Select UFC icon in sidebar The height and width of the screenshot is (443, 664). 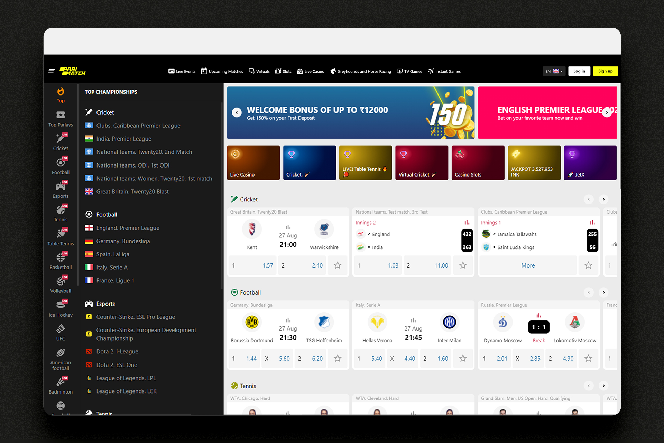[x=61, y=333]
